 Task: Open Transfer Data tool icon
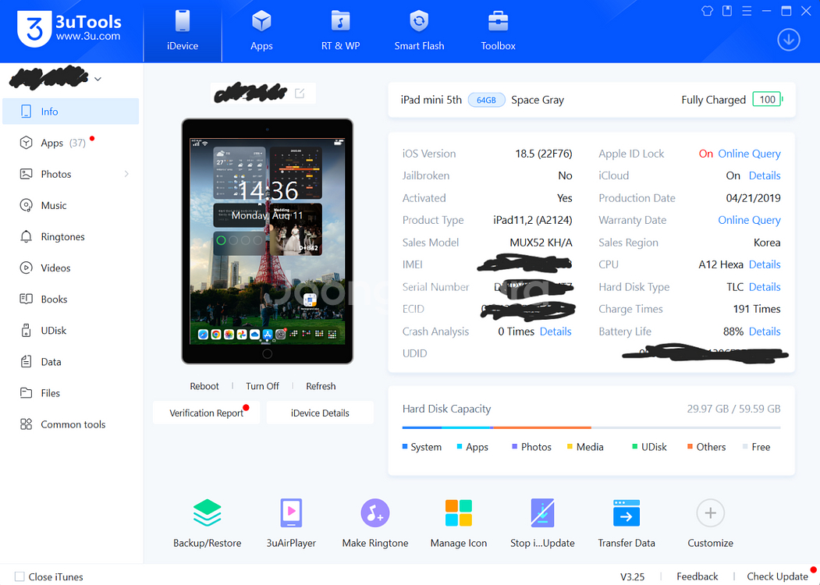pyautogui.click(x=627, y=513)
